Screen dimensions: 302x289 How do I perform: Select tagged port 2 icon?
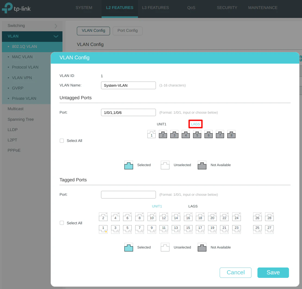[x=103, y=217]
